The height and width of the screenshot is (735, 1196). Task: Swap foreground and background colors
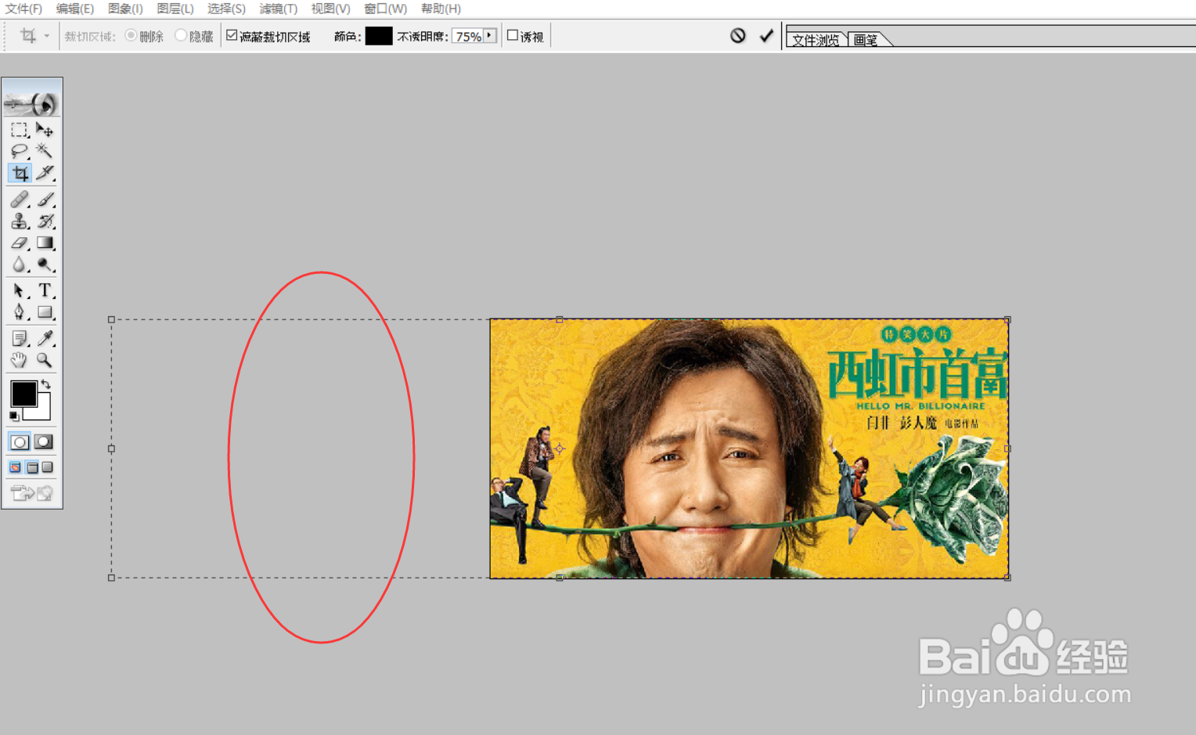(45, 384)
